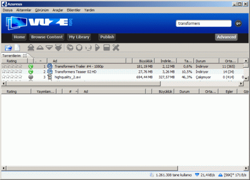Image resolution: width=250 pixels, height=180 pixels.
Task: Sort upper table by Rating column
Action: coord(14,61)
